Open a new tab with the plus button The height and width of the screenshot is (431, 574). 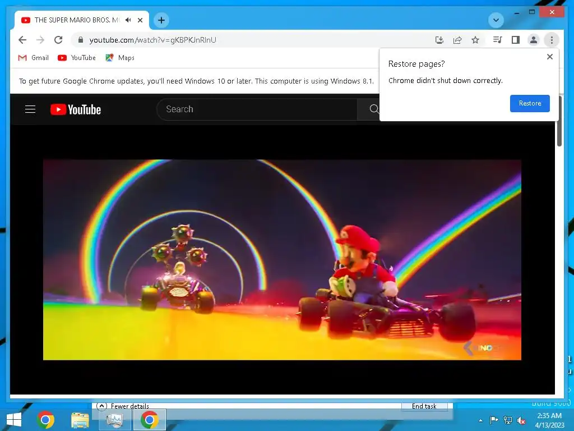[x=161, y=20]
